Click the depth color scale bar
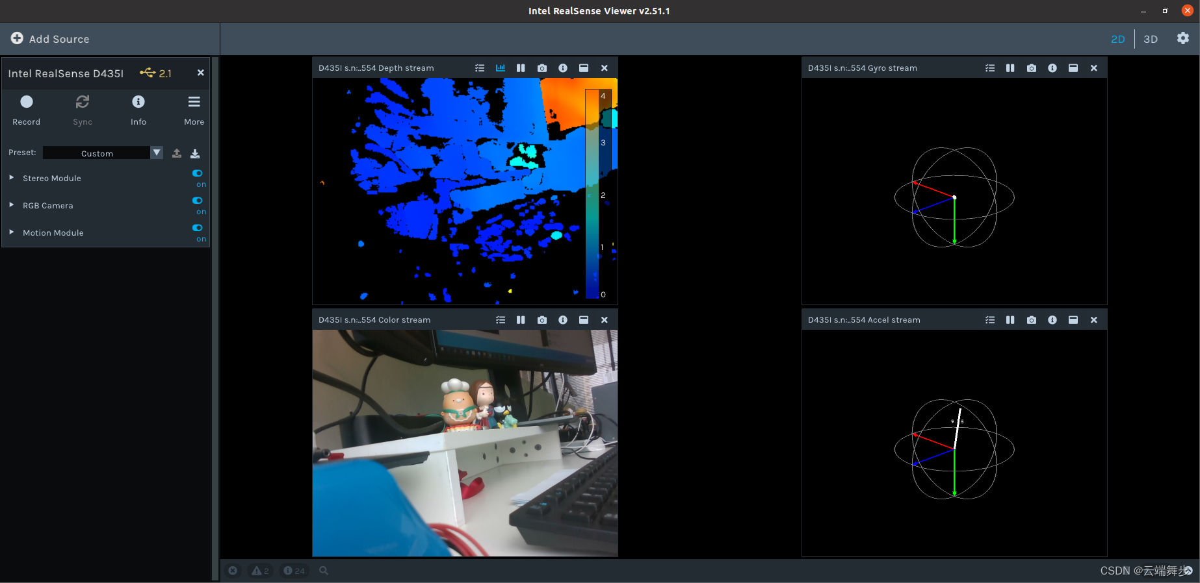Screen dimensions: 1200x583 click(592, 193)
